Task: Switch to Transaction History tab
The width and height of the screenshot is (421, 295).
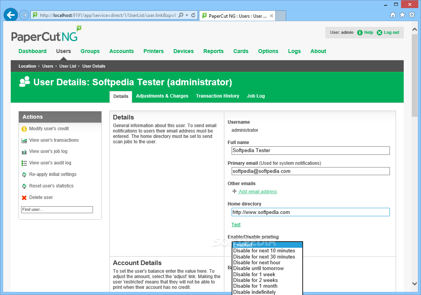Action: tap(217, 96)
